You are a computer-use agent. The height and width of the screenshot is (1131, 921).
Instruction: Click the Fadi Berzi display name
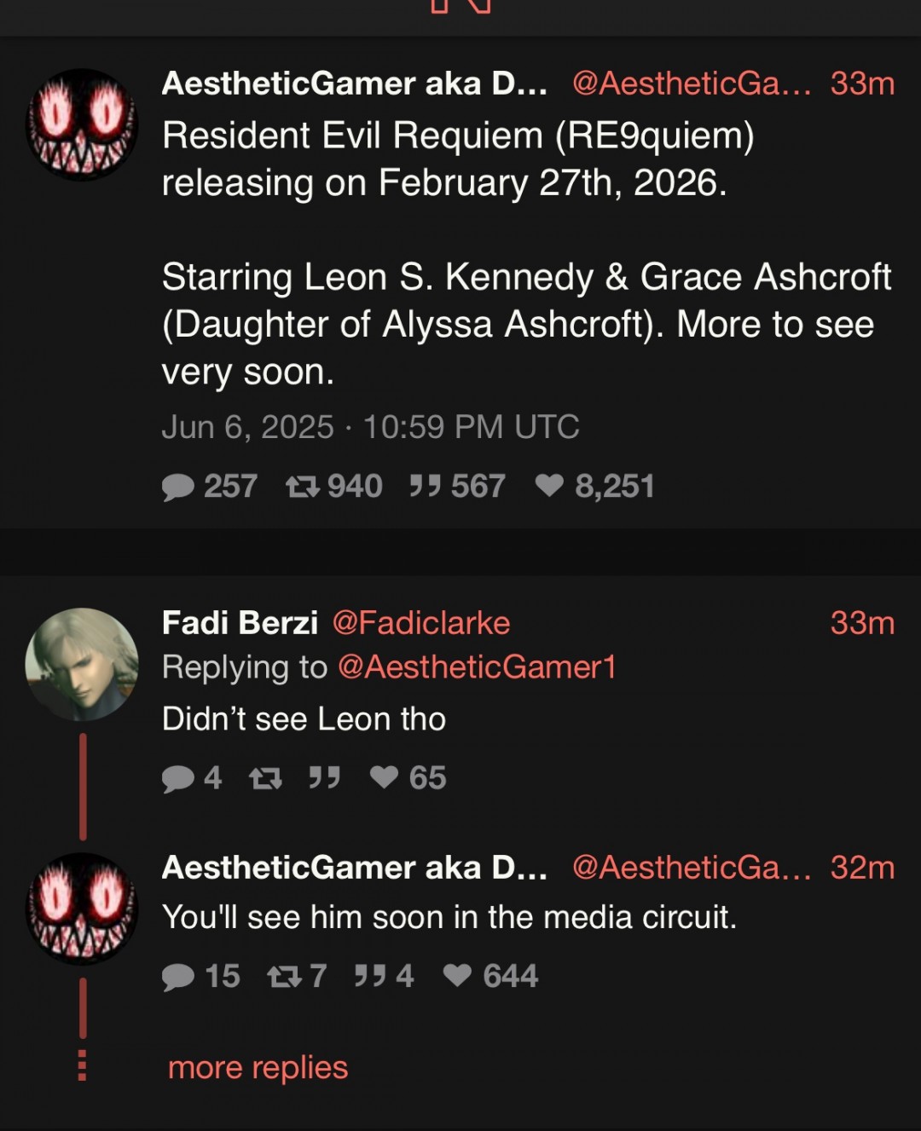[x=240, y=623]
